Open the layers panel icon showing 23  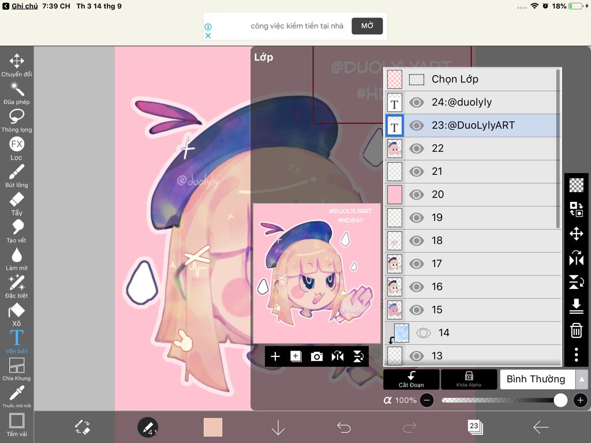click(475, 427)
